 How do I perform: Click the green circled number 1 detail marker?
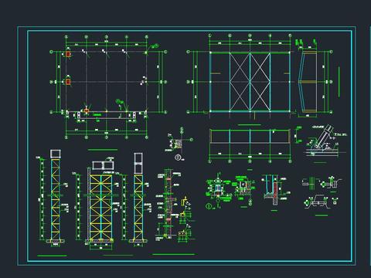point(209,206)
